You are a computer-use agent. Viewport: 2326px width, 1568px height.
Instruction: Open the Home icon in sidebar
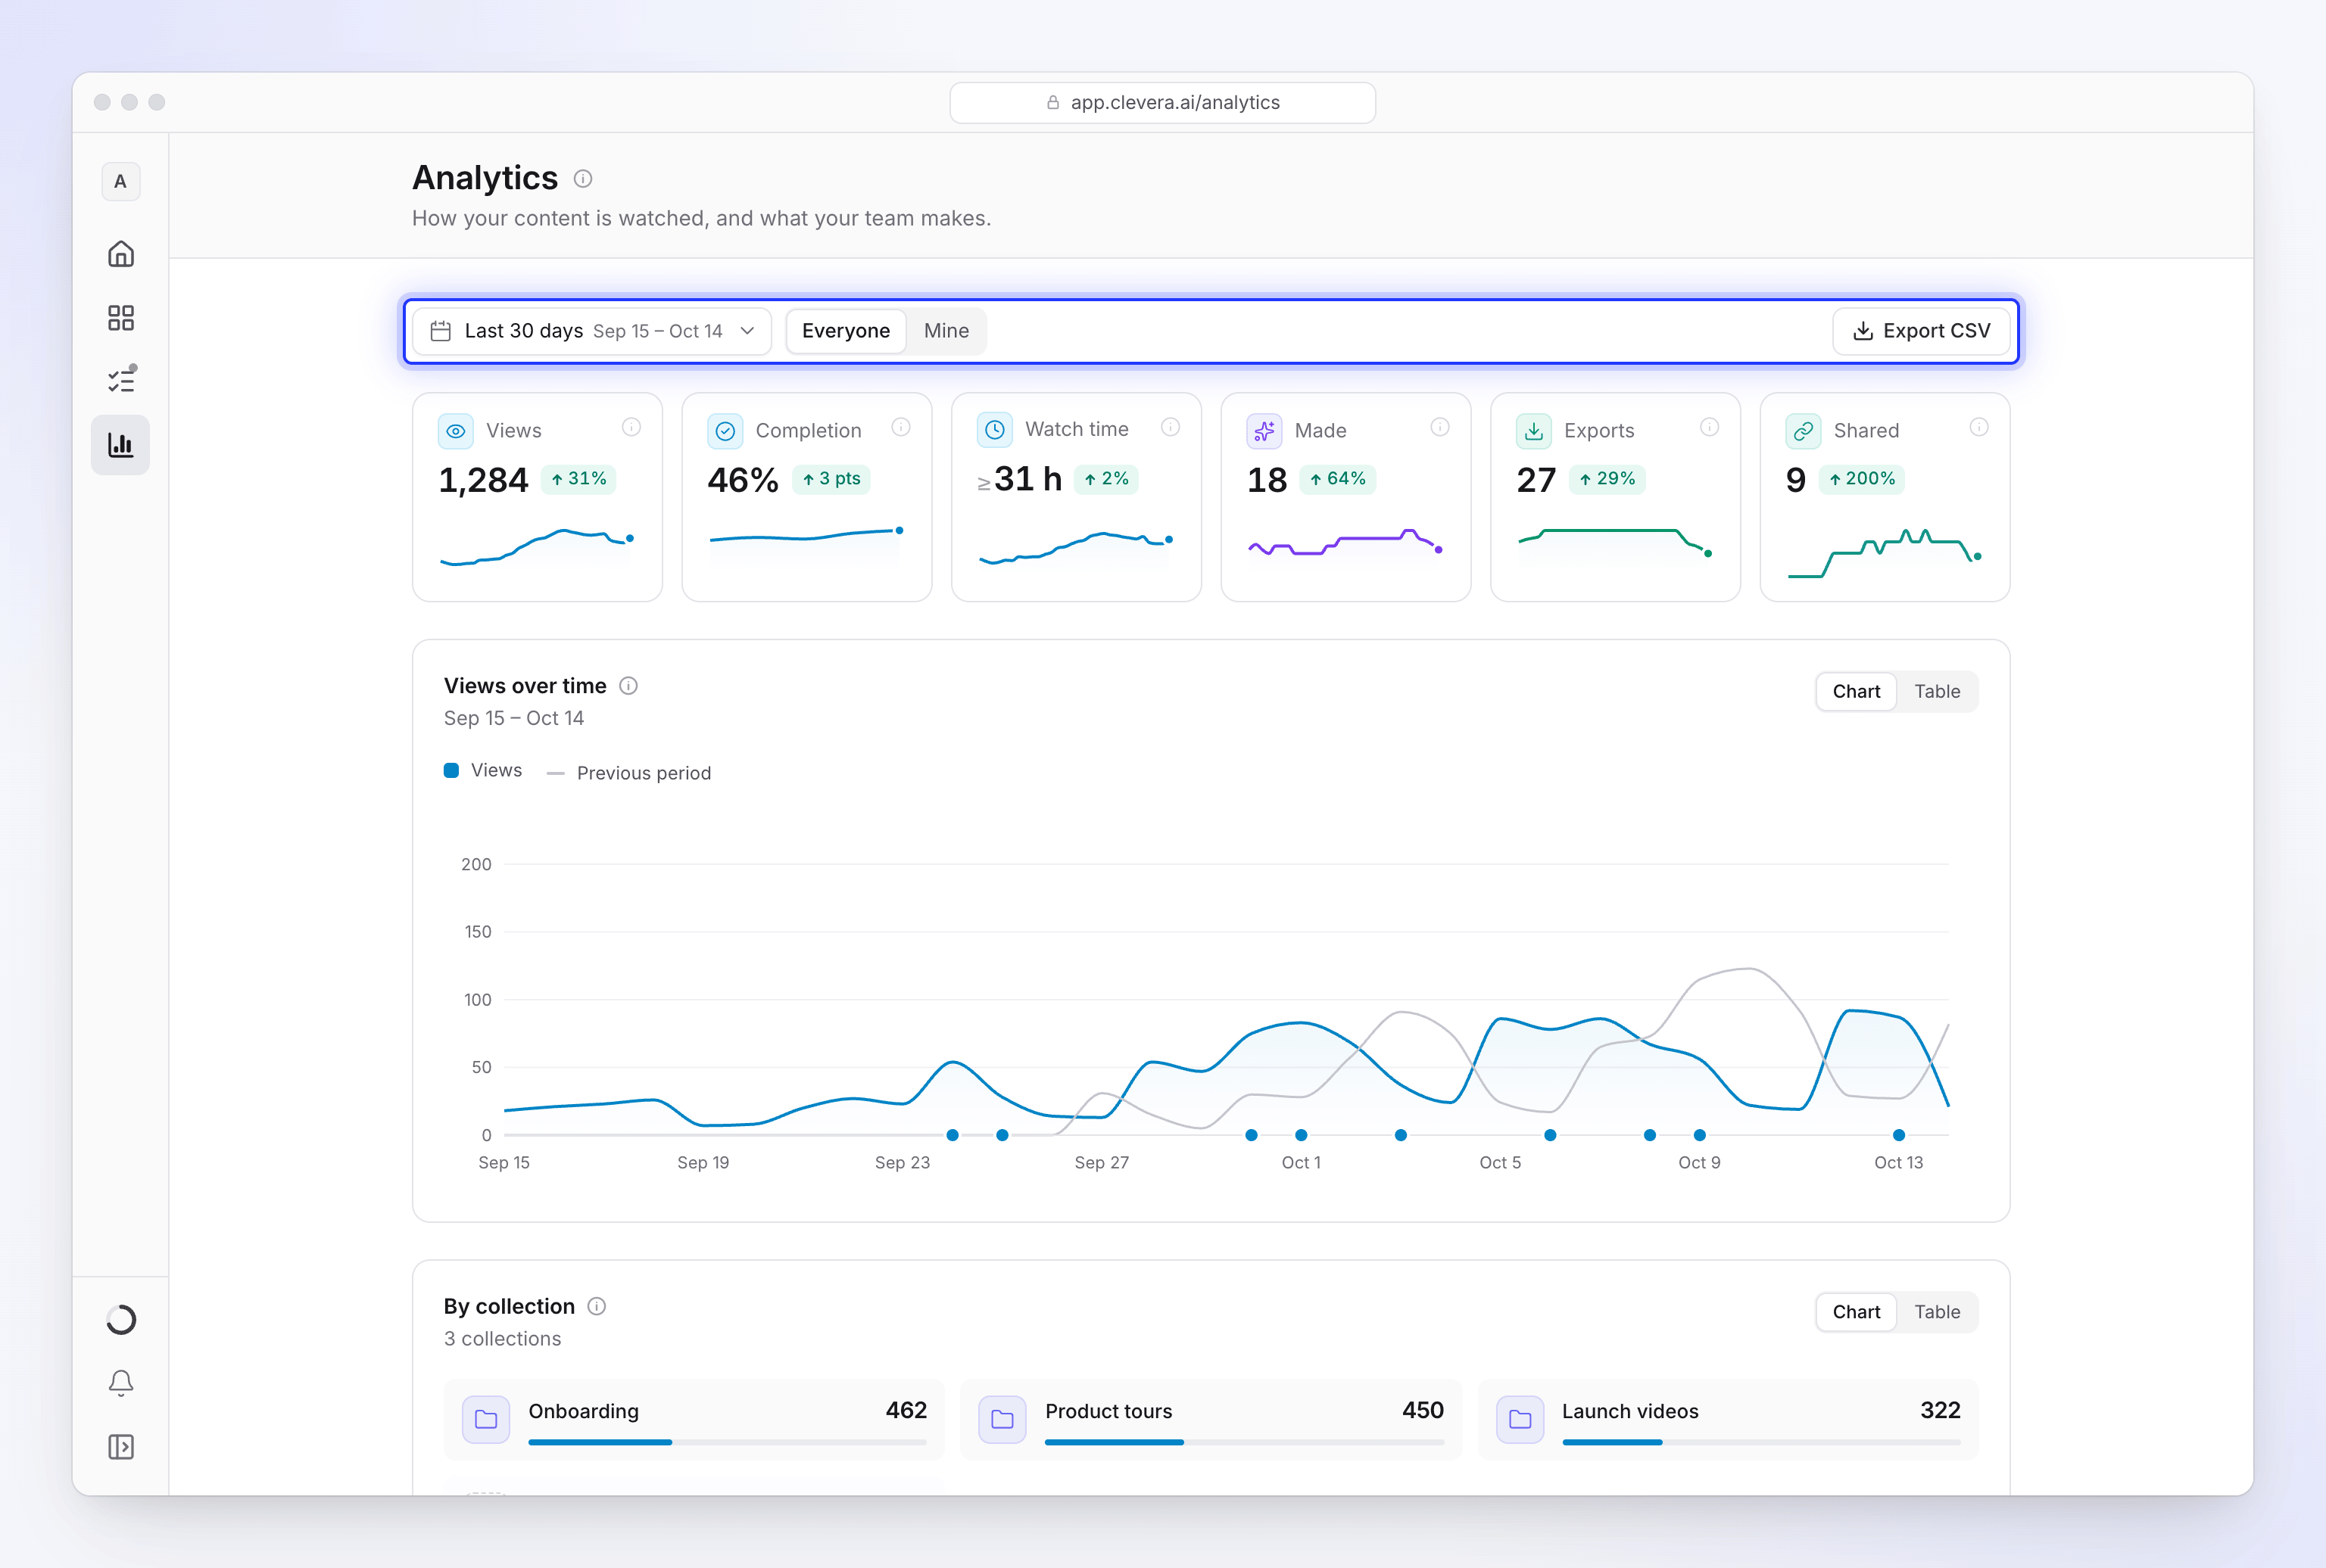pyautogui.click(x=121, y=254)
